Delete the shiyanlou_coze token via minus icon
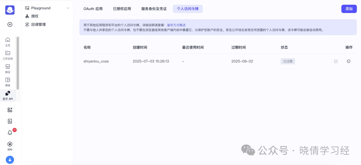Image resolution: width=361 pixels, height=165 pixels. click(349, 61)
